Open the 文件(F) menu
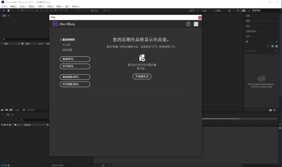The image size is (282, 167). (4, 7)
